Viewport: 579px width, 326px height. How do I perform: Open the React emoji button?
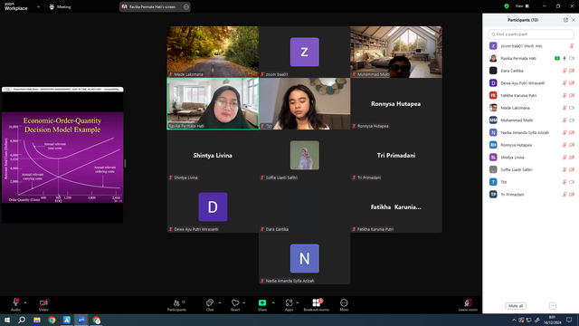coord(235,304)
